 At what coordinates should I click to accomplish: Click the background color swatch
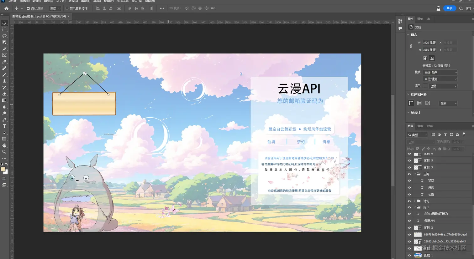click(x=6, y=172)
